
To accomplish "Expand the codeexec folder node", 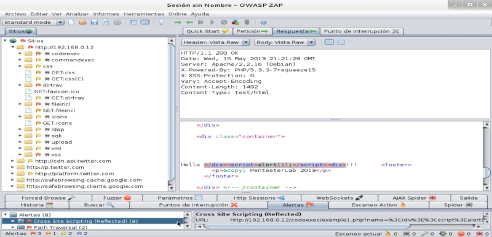I will point(20,53).
